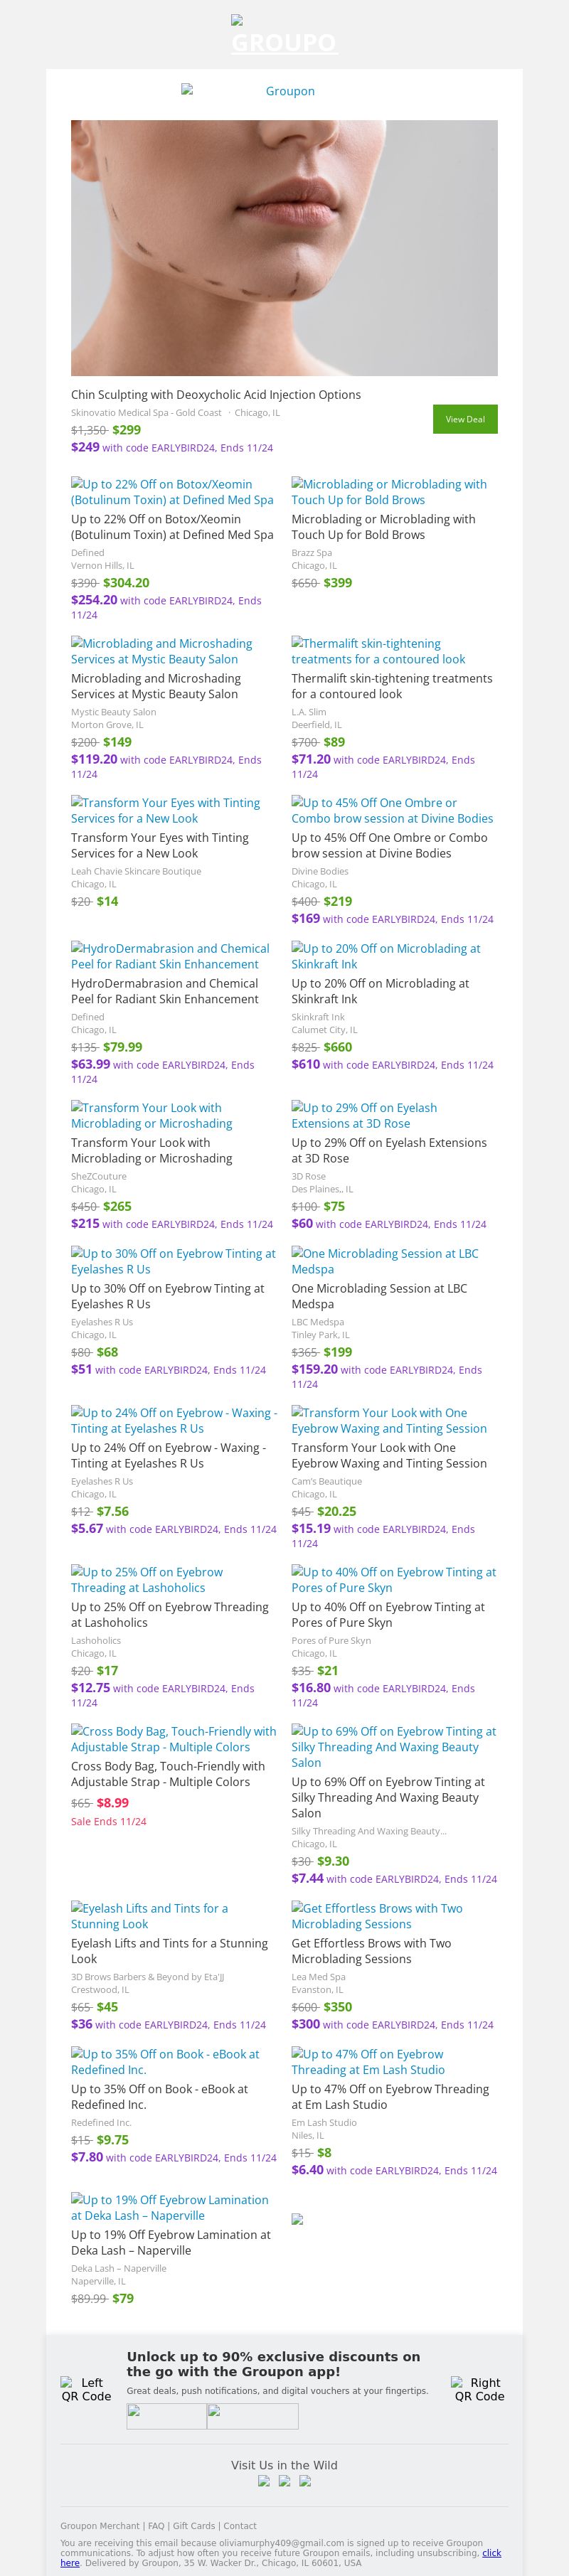Open the chin sculpting hero photo

click(x=284, y=248)
